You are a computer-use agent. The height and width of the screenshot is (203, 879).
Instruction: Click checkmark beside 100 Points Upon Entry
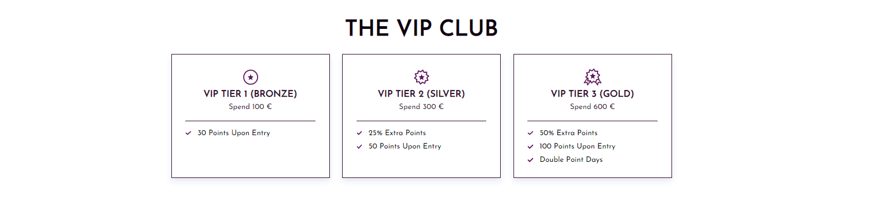[x=531, y=146]
